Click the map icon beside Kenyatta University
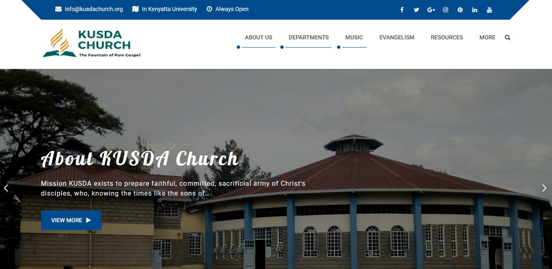This screenshot has height=269, width=552. click(x=136, y=9)
